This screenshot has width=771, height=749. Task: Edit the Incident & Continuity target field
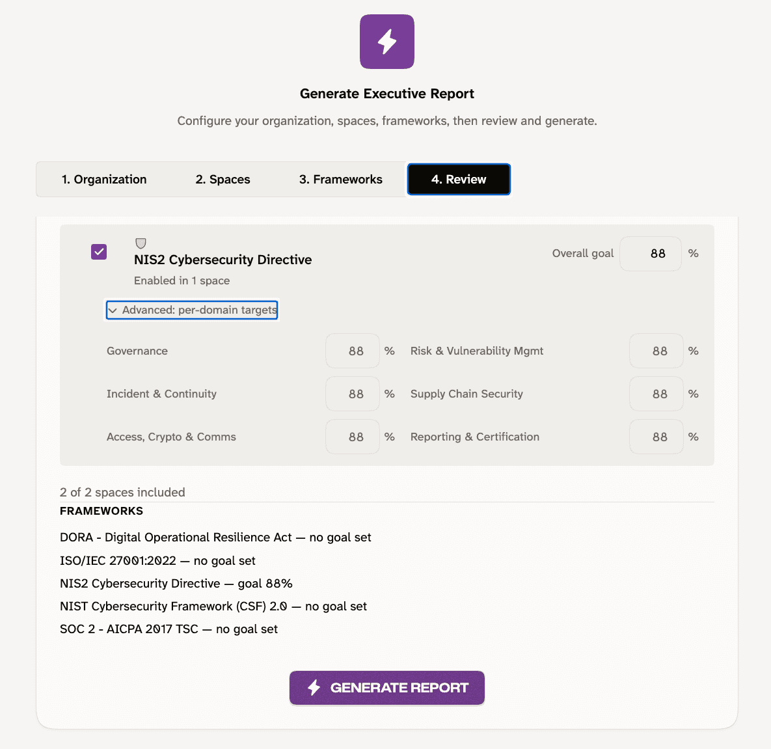353,394
